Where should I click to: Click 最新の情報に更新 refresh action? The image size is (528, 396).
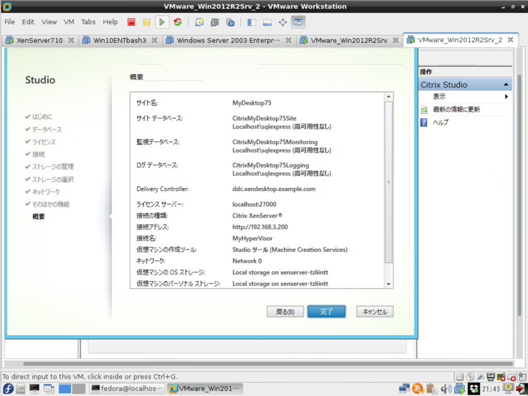[x=456, y=109]
